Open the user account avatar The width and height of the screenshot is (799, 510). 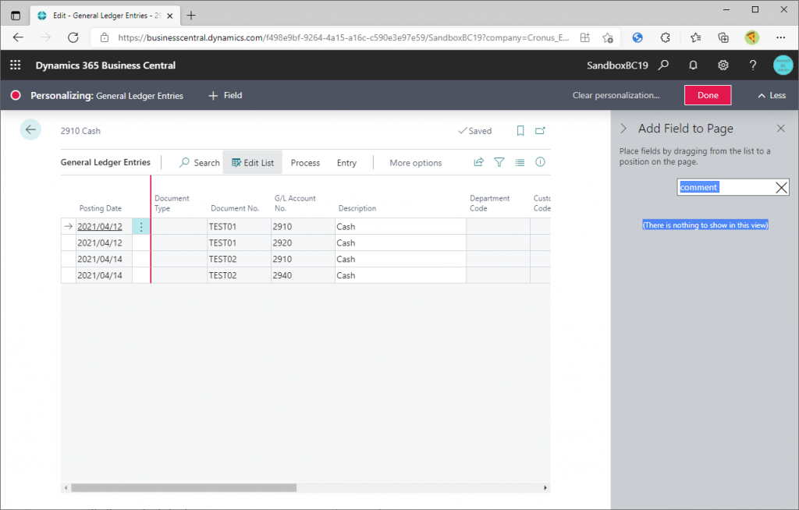tap(783, 66)
